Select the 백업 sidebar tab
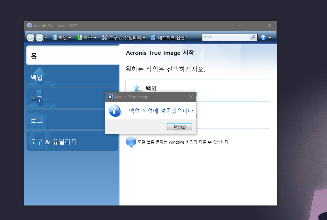Screen dimensions: 327x220 point(73,77)
